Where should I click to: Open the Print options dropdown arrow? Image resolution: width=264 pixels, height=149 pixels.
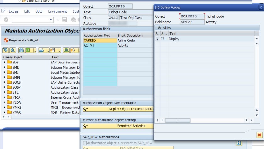point(48,50)
